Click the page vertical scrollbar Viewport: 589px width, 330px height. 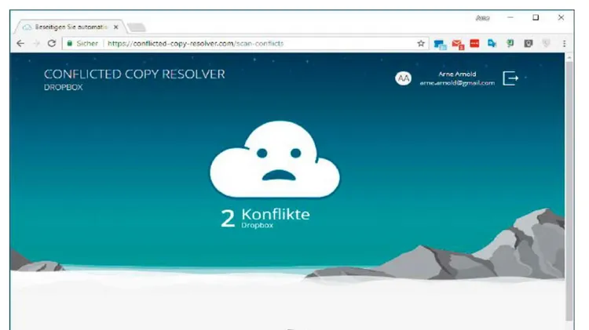[x=569, y=191]
